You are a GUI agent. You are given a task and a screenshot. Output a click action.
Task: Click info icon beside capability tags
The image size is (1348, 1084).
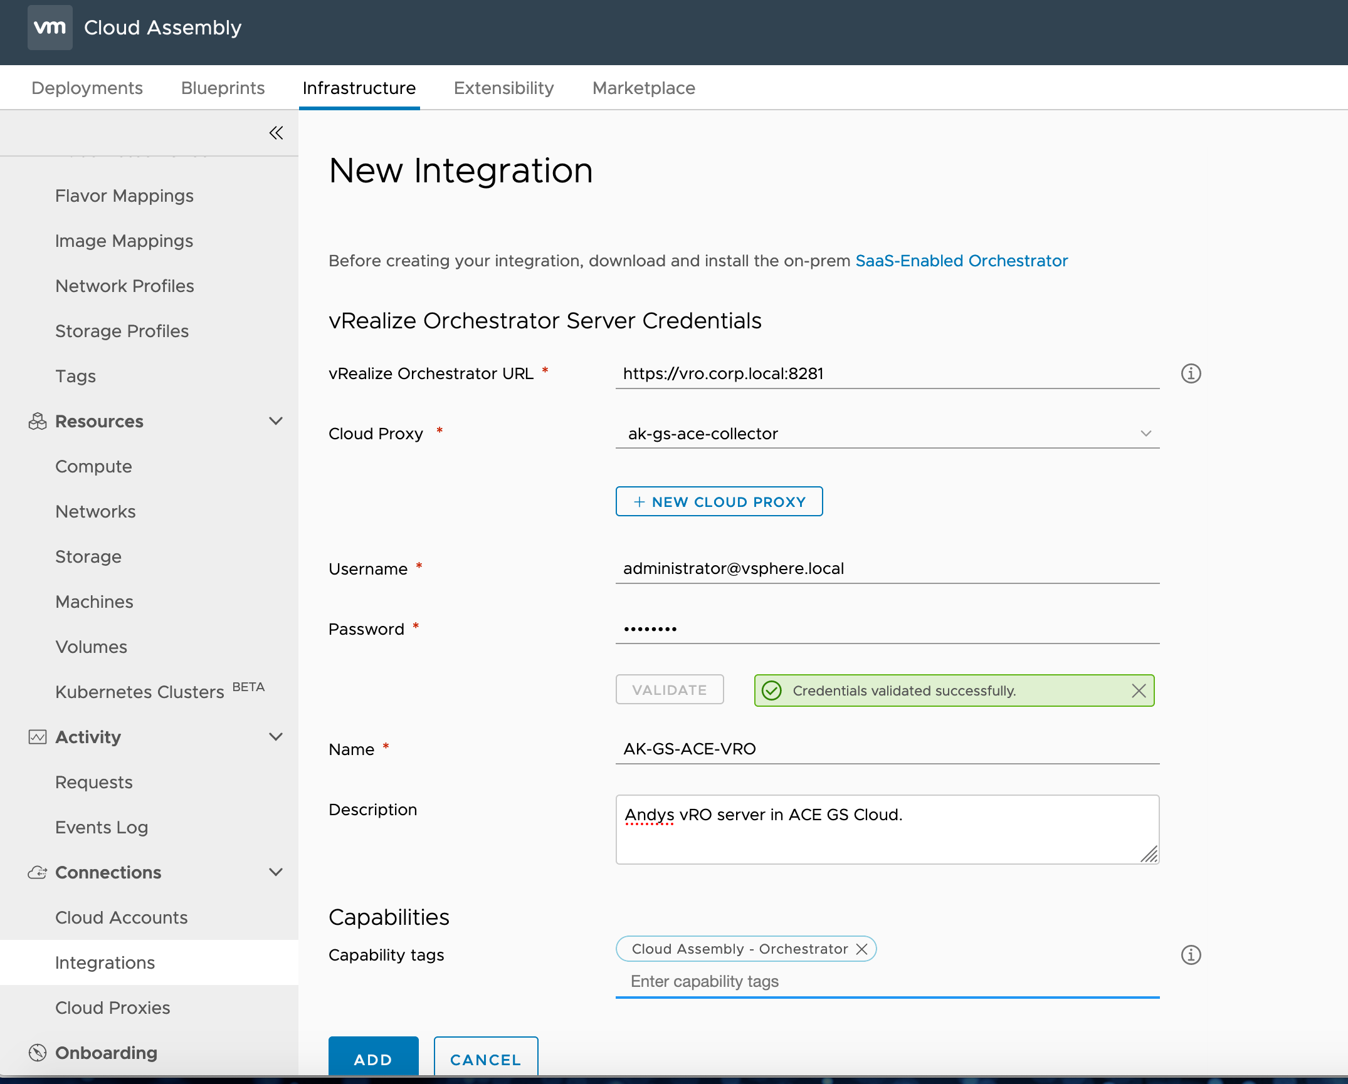pyautogui.click(x=1191, y=955)
